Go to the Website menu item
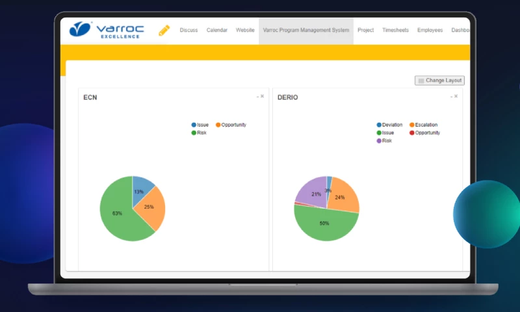Image resolution: width=520 pixels, height=312 pixels. pyautogui.click(x=245, y=30)
